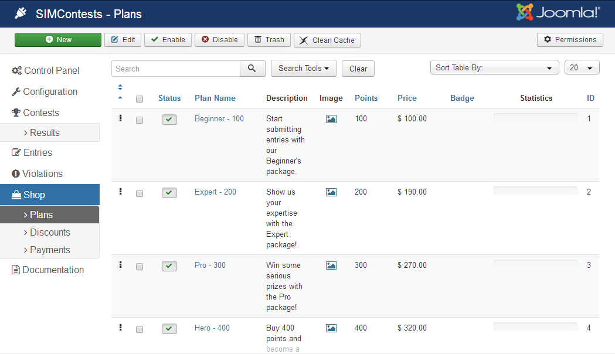Toggle published status of Beginner - 100
Image resolution: width=615 pixels, height=354 pixels.
tap(169, 119)
